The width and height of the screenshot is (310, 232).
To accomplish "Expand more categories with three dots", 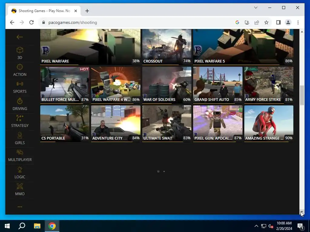I will 20,207.
